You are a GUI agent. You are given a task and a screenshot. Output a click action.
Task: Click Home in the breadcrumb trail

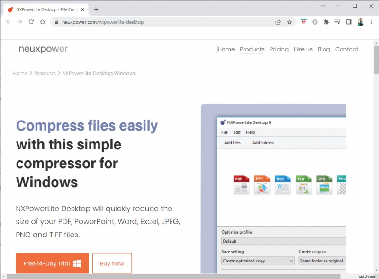click(x=20, y=73)
